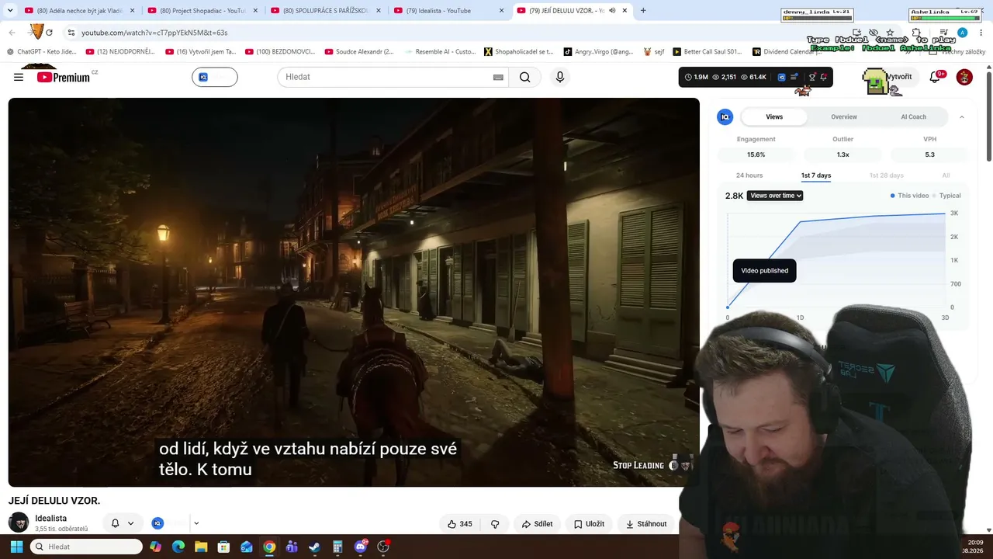
Task: Open File Explorer from the taskbar
Action: point(201,547)
